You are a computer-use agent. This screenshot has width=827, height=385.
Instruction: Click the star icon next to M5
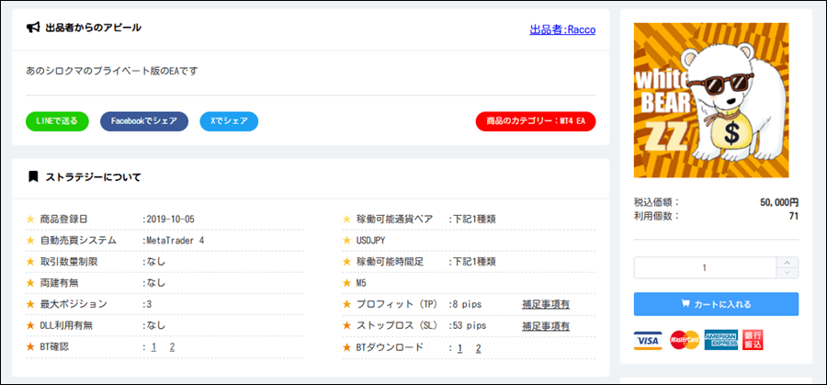(346, 283)
